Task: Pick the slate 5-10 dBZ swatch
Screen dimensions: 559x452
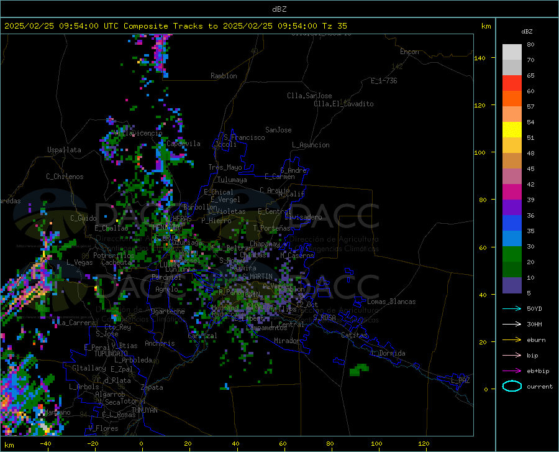Action: pos(512,285)
